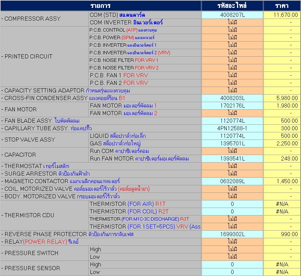
Task: Click part code 1702176L
Action: coord(232,106)
